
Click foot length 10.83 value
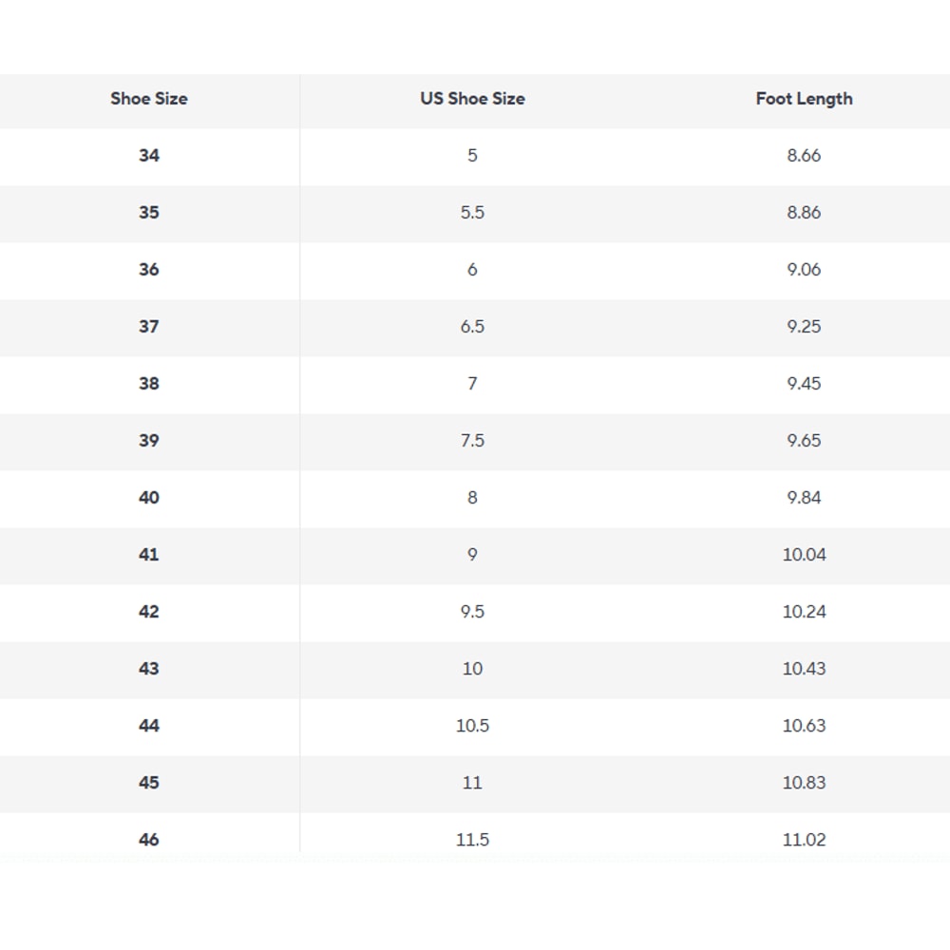(x=804, y=783)
